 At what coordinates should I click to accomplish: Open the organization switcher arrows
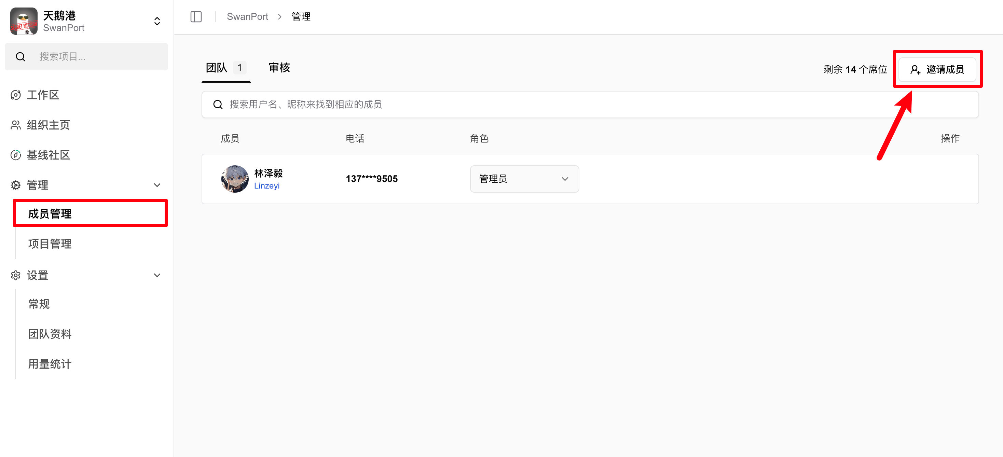point(157,21)
